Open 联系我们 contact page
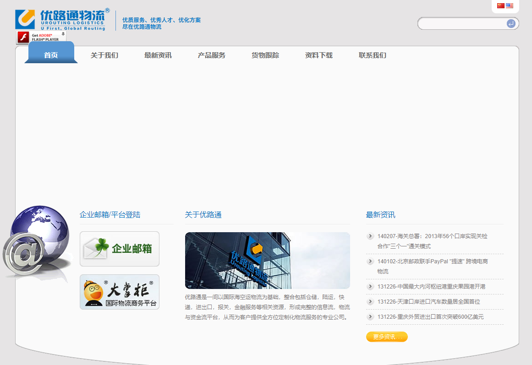Image resolution: width=532 pixels, height=365 pixels. pos(373,55)
